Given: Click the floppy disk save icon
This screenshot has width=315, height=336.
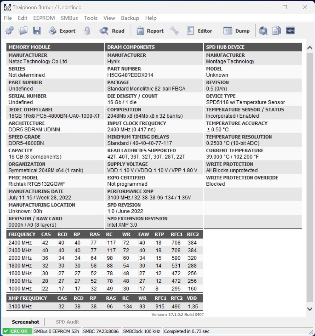Looking at the screenshot, I should pyautogui.click(x=37, y=31).
